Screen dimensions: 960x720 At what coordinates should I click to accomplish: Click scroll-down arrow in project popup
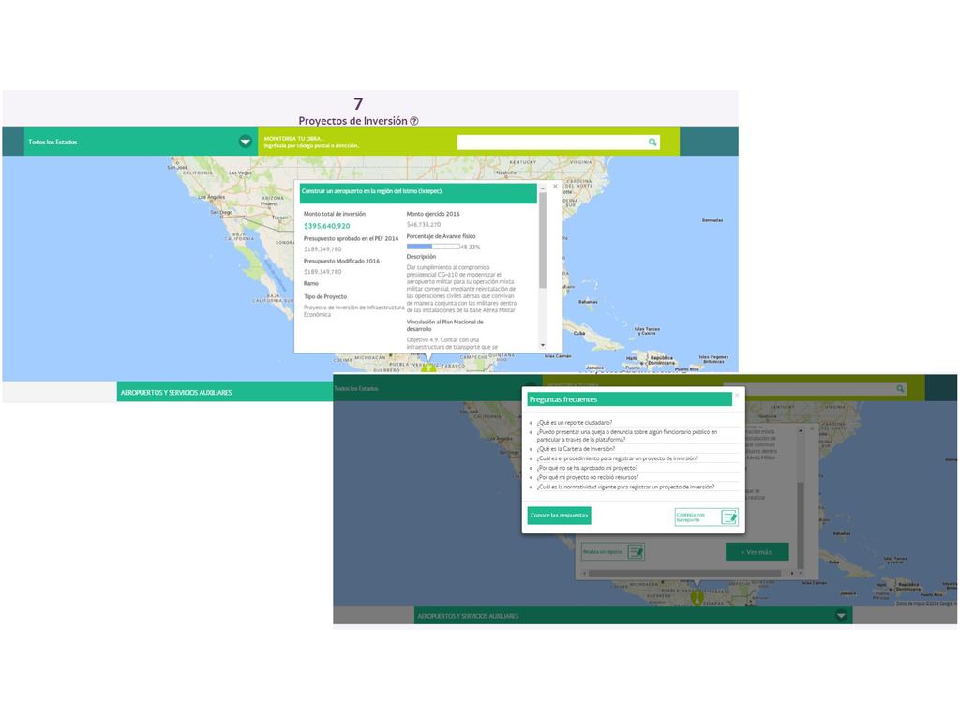click(x=543, y=345)
